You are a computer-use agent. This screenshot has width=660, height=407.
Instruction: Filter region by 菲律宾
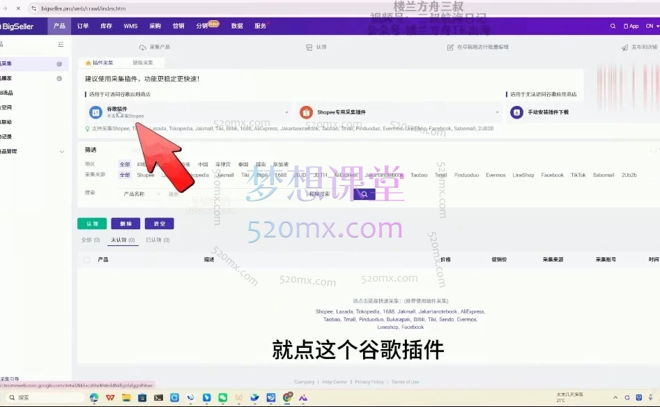(x=223, y=164)
